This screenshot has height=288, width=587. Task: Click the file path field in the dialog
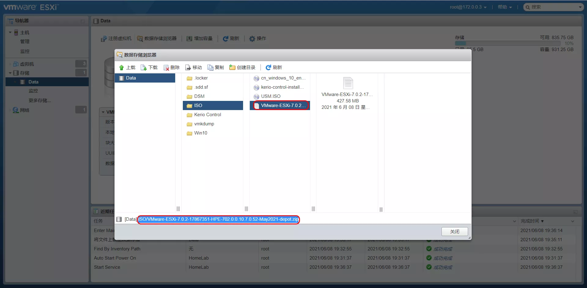point(218,219)
